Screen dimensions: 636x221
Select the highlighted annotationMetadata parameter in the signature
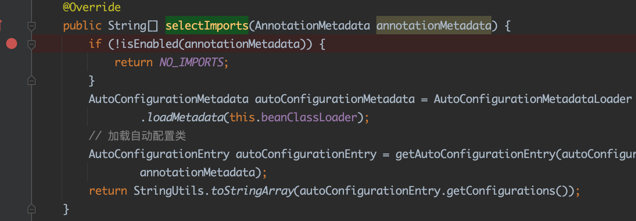tap(434, 26)
